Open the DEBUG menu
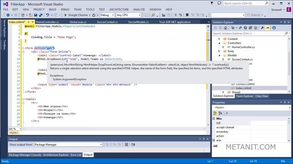This screenshot has height=164, width=293. (65, 9)
